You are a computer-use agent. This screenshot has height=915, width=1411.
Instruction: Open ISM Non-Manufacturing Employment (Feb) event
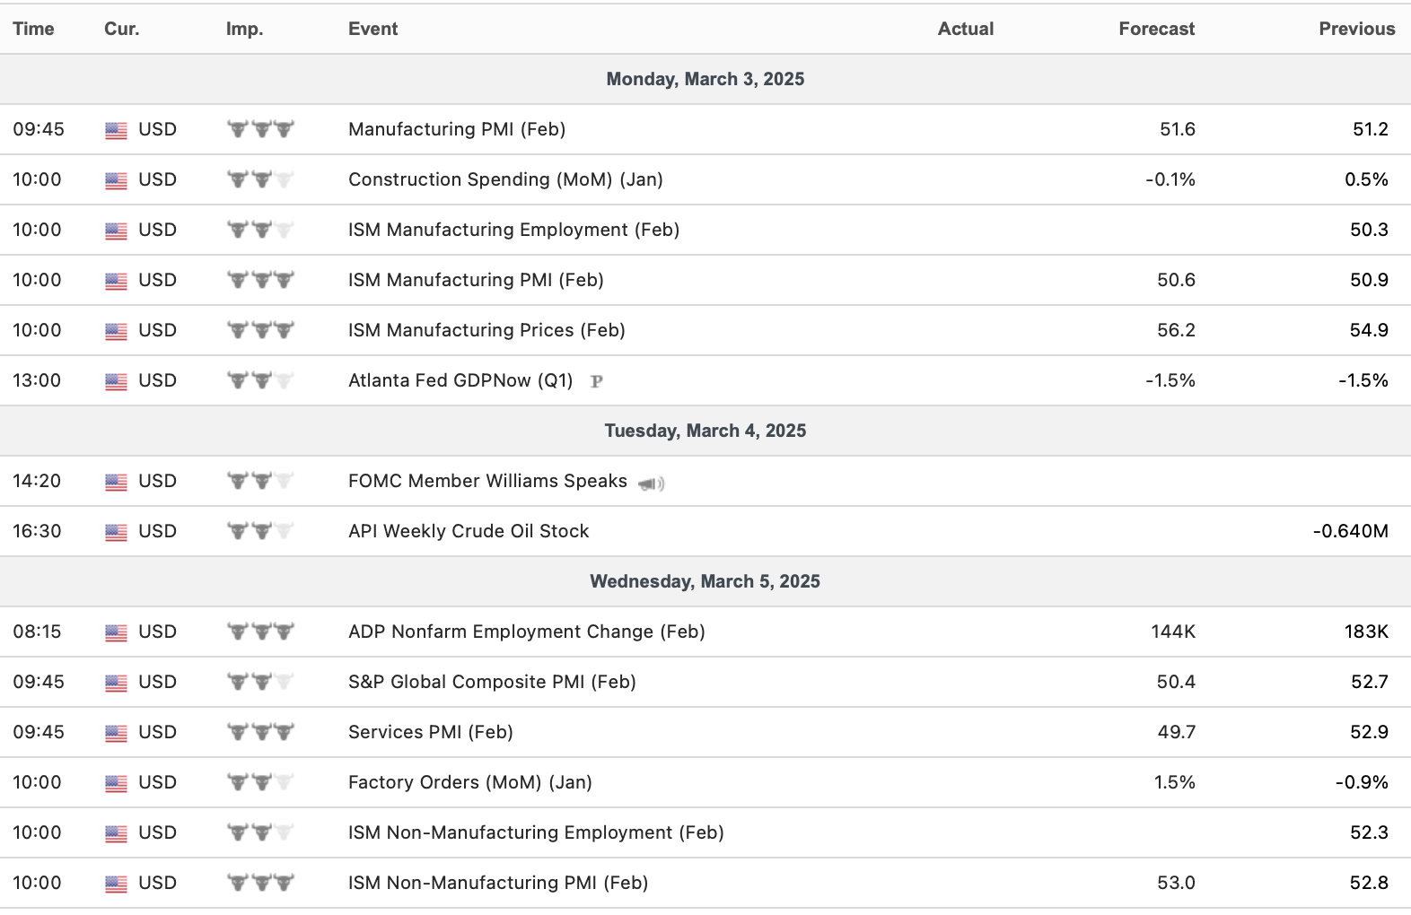pos(536,832)
